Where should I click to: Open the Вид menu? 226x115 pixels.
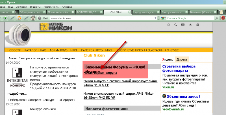10,7
